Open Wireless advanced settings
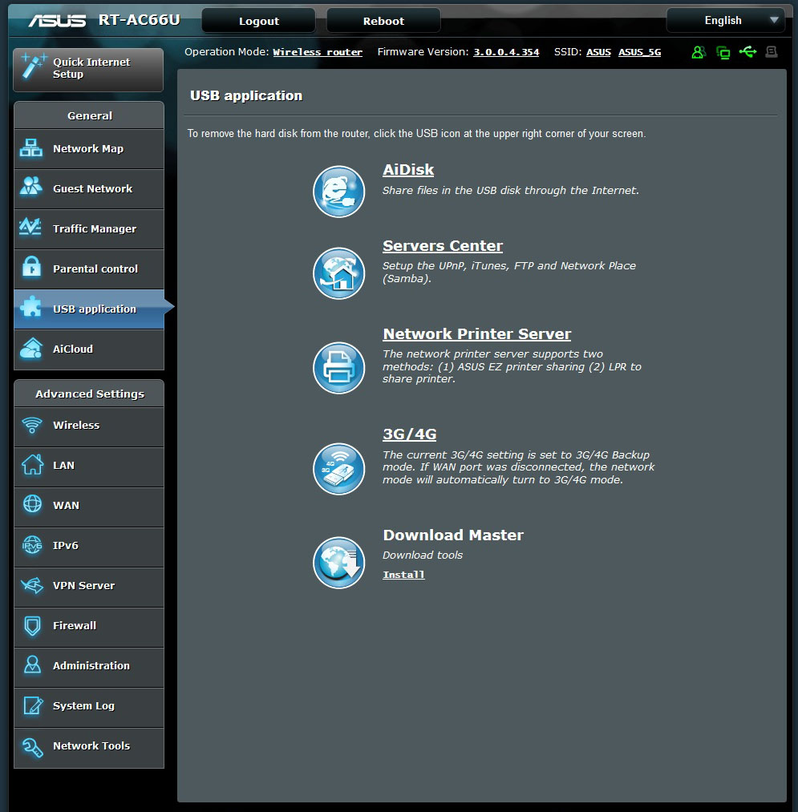Screen dimensions: 798x812 [x=88, y=426]
